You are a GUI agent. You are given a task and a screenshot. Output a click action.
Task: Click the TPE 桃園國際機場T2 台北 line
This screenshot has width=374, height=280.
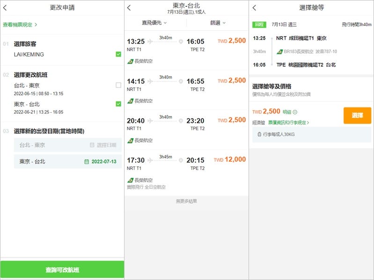pos(306,65)
